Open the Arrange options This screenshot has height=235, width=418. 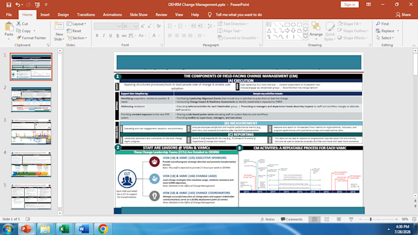click(316, 31)
